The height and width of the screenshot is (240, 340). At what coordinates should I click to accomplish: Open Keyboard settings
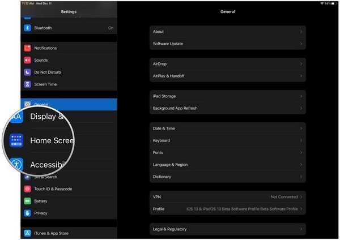click(x=227, y=140)
